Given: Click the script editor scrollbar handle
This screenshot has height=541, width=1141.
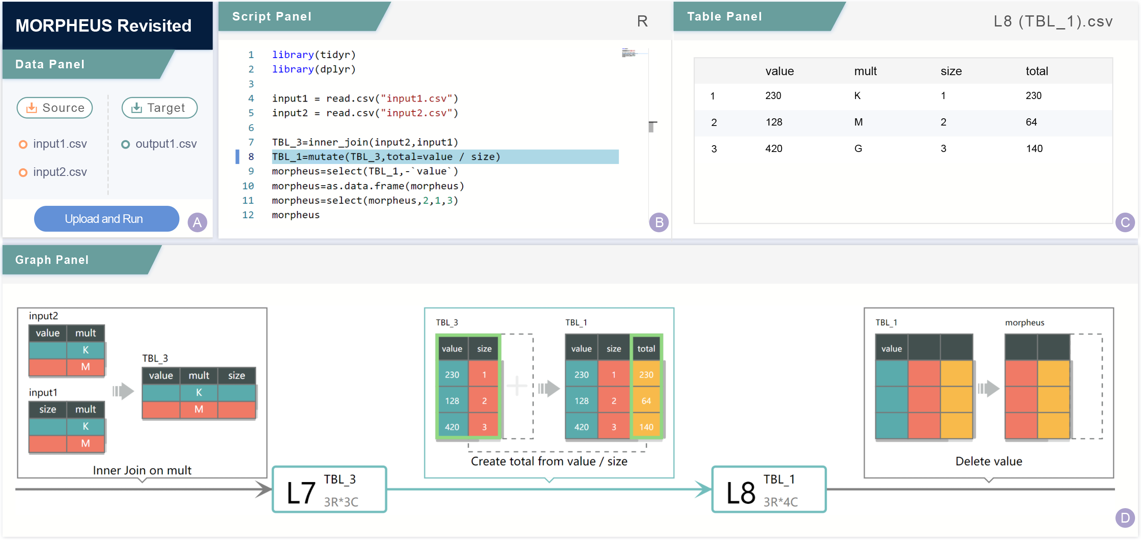Looking at the screenshot, I should pos(652,127).
